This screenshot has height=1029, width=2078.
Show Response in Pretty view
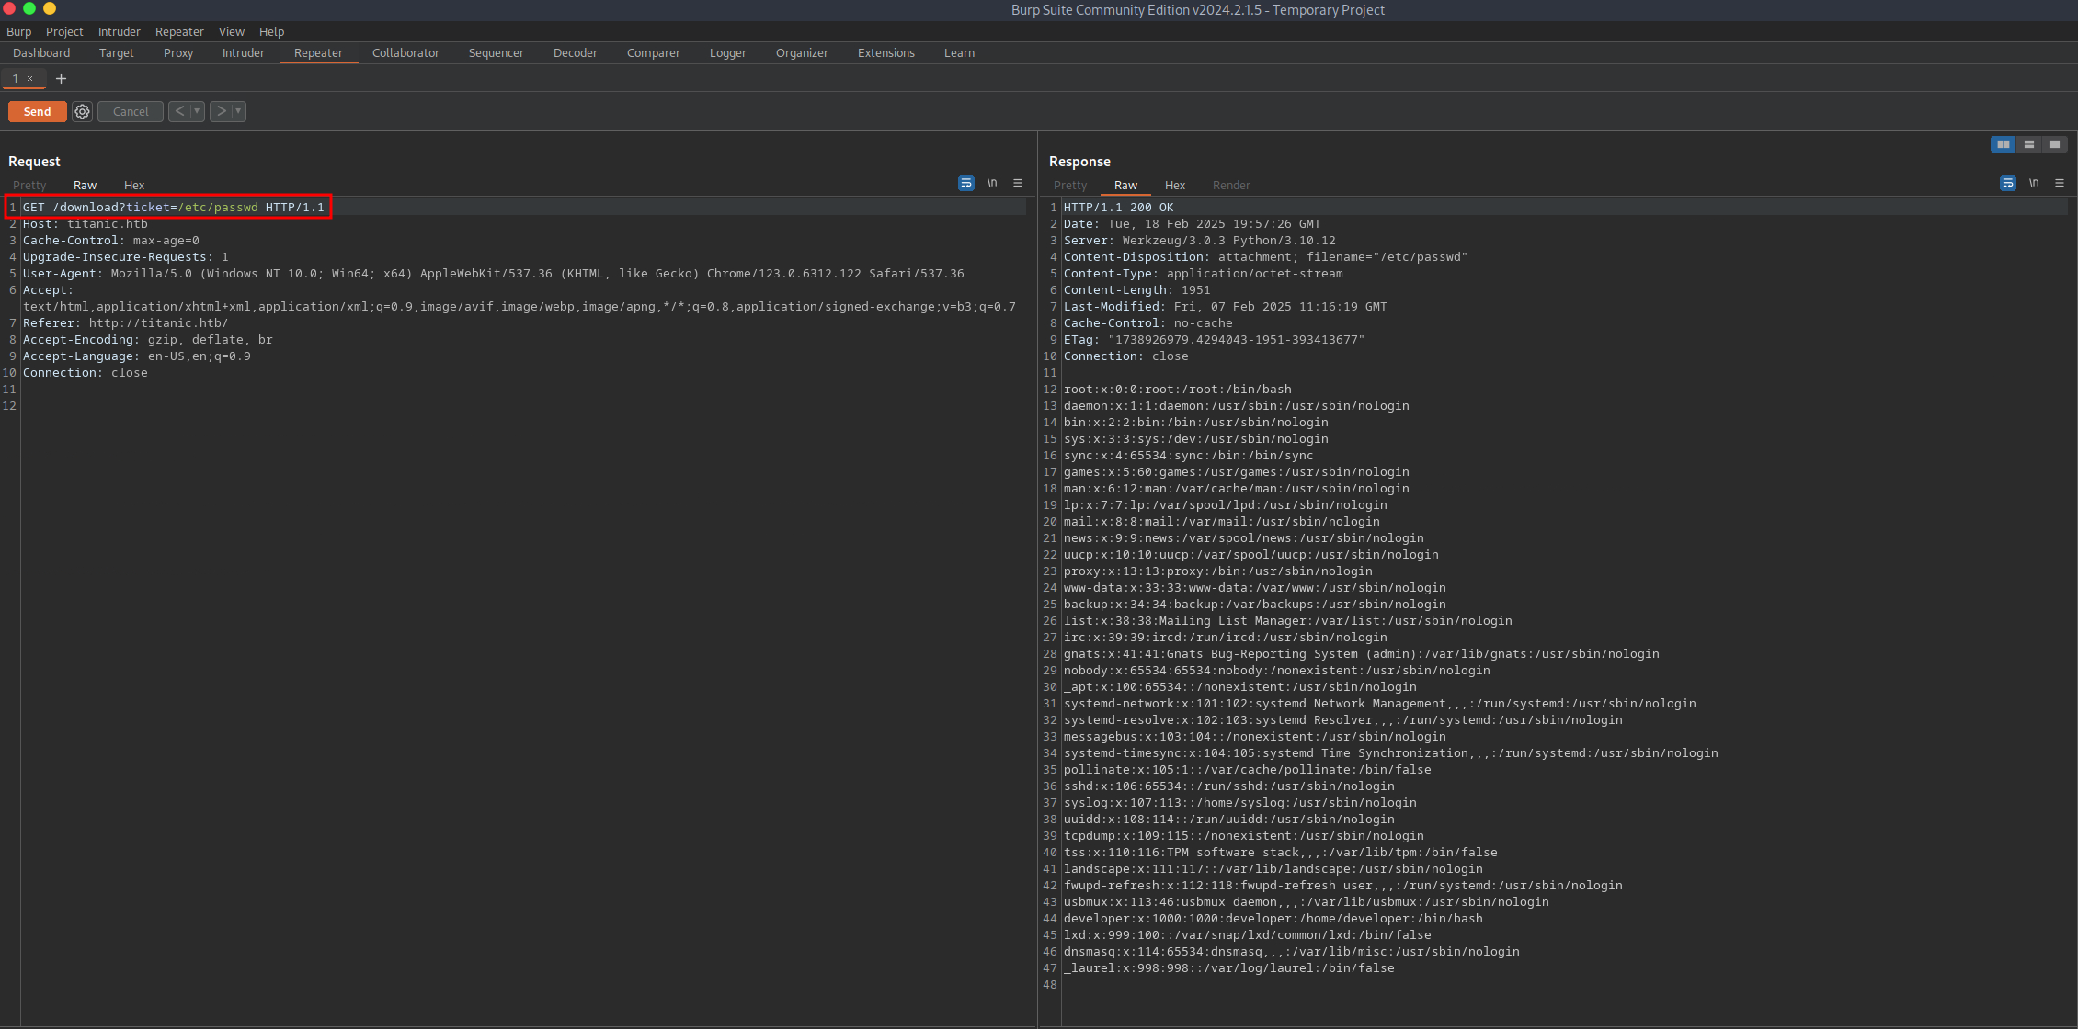[1070, 185]
